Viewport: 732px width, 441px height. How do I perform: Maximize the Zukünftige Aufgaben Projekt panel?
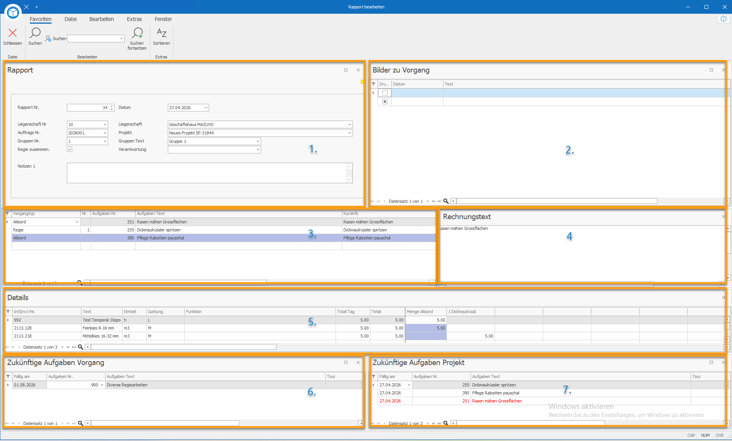pos(711,362)
